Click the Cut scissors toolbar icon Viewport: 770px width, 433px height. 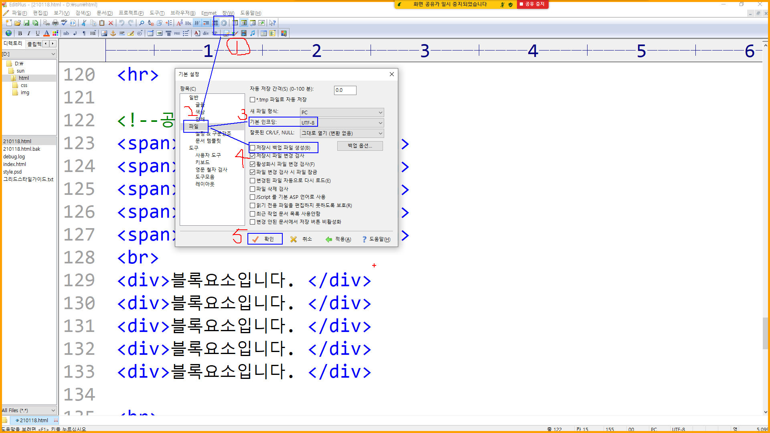click(x=84, y=23)
